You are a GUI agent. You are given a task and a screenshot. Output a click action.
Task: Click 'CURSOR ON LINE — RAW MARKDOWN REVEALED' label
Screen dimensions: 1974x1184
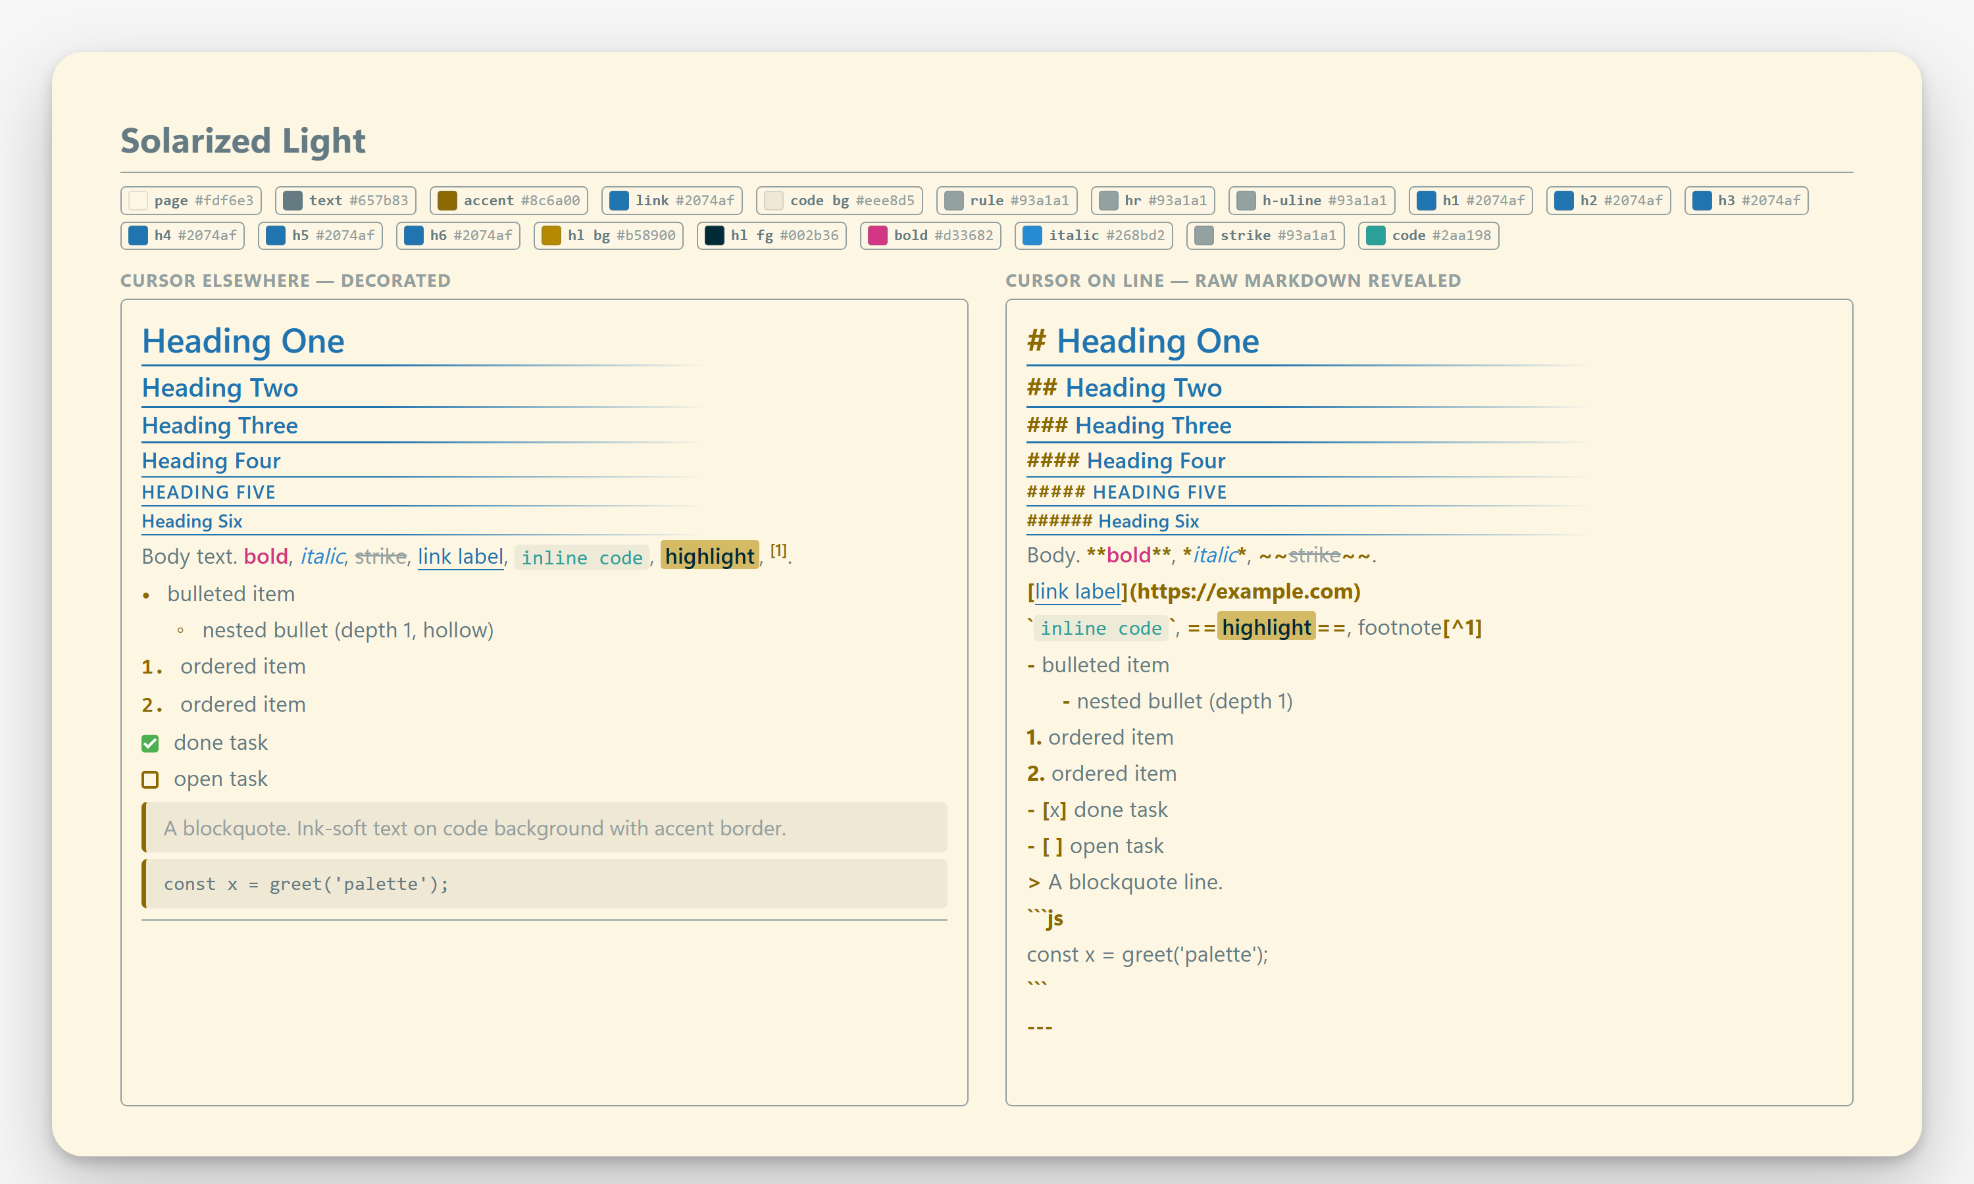click(1234, 281)
